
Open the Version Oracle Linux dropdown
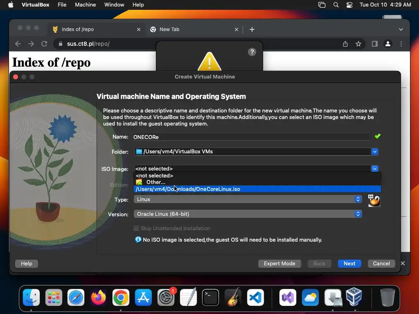tap(248, 214)
